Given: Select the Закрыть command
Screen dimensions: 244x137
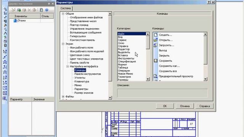Looking at the screenshot, I should [x=164, y=56].
